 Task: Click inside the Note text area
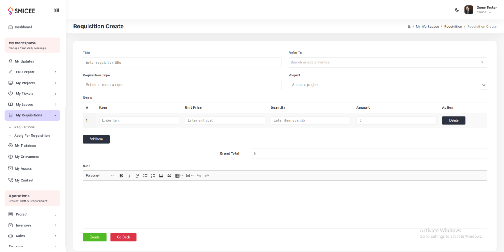pyautogui.click(x=285, y=204)
